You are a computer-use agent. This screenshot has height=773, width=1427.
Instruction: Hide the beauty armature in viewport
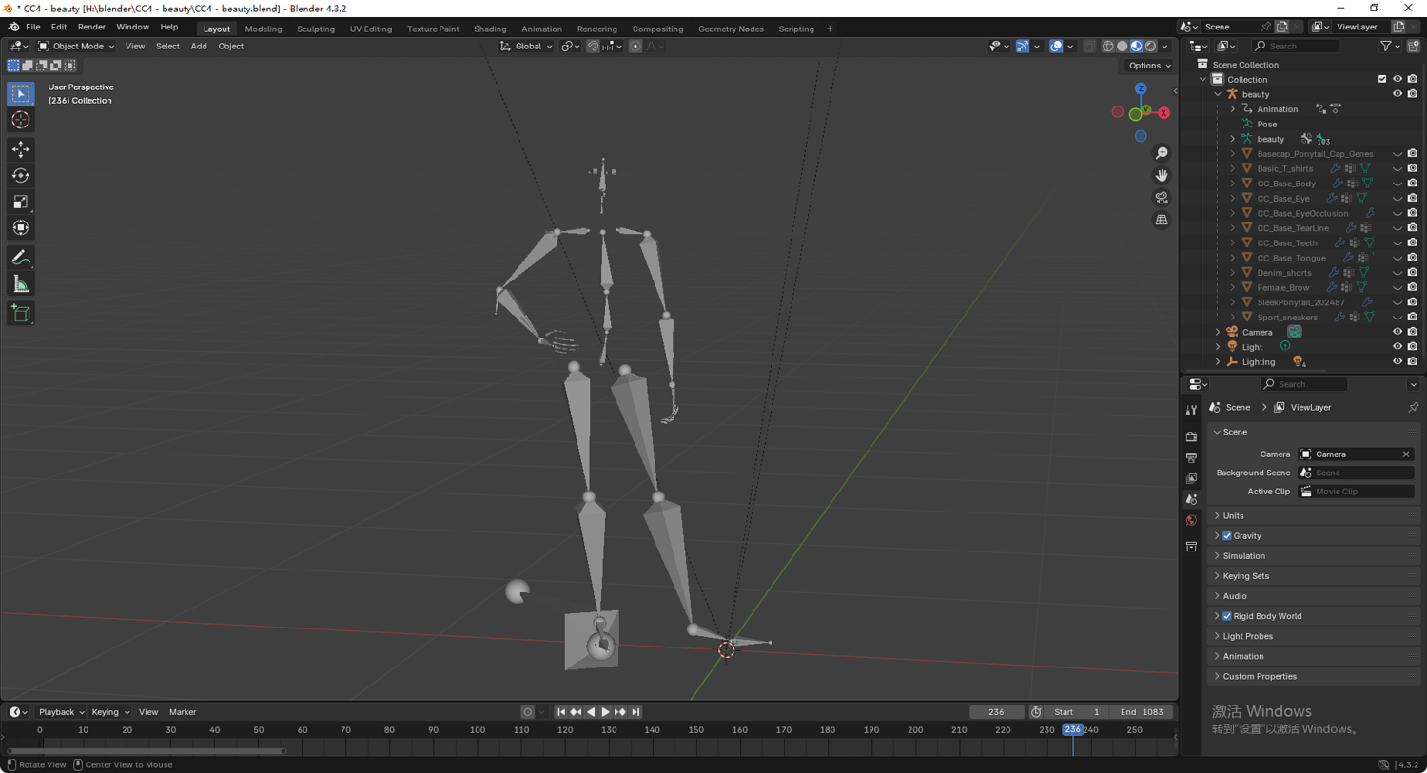coord(1398,94)
